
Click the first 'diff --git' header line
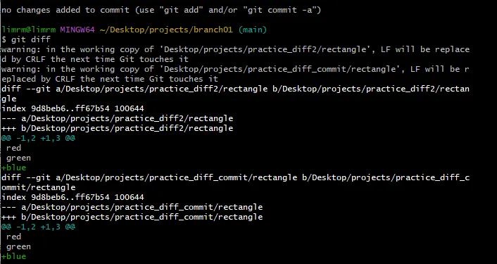pos(235,94)
